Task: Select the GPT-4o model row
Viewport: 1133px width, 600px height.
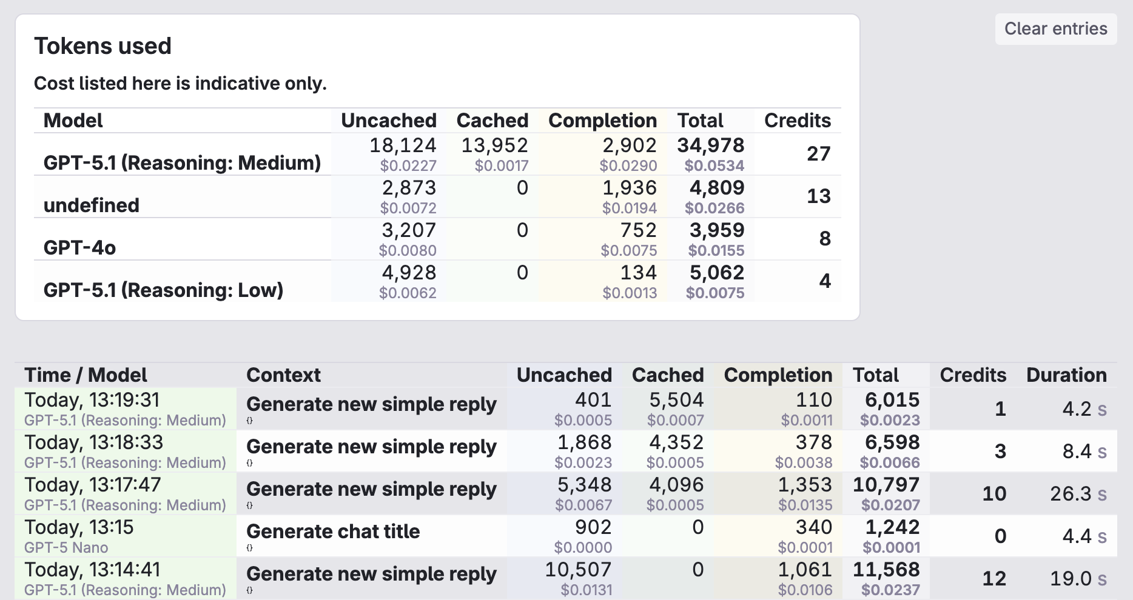Action: pos(78,247)
